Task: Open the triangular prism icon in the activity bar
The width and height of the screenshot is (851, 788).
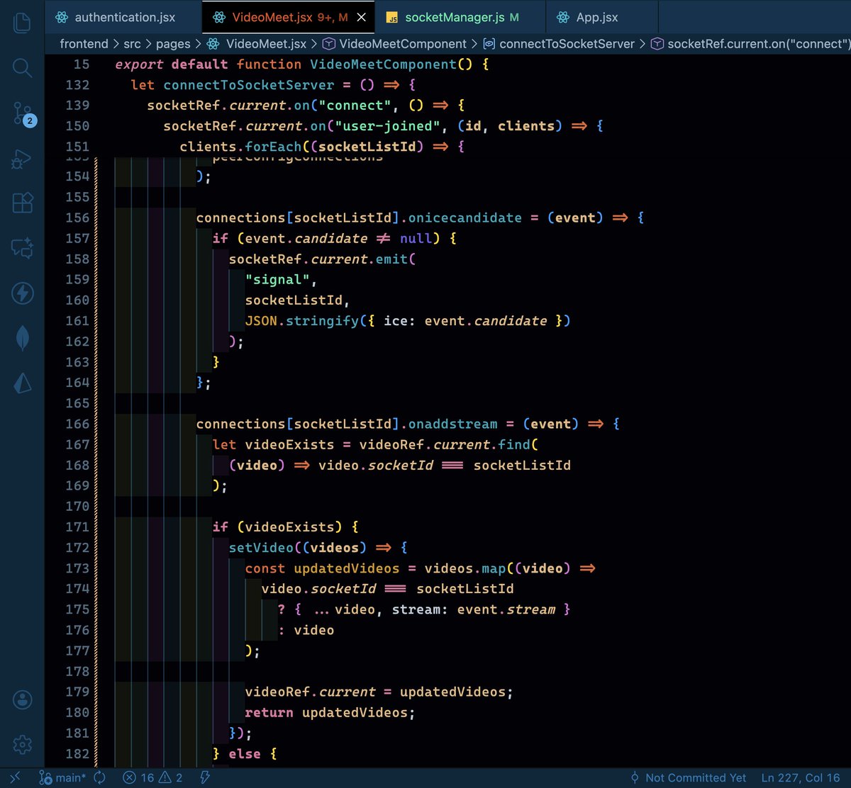Action: click(22, 383)
